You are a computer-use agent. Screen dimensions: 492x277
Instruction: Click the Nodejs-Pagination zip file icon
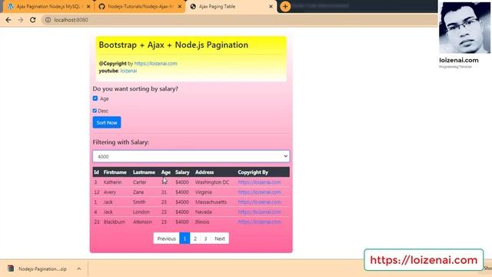coord(11,269)
